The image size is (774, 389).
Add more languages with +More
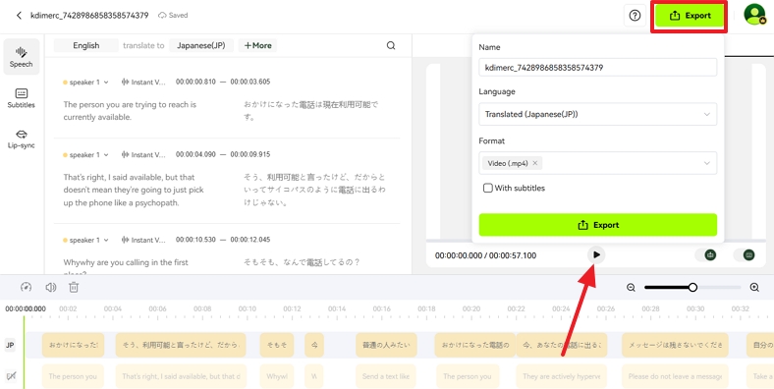point(257,45)
